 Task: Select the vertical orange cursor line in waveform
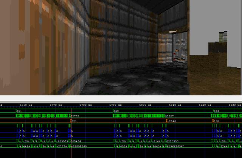[x=71, y=133]
